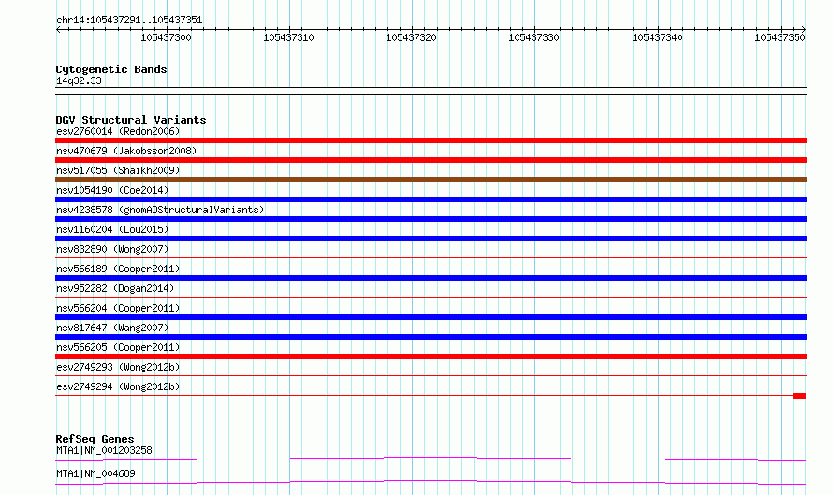Click esv2749294 (Wong2012b) label
Viewport: 833px width, 495px height.
point(118,386)
